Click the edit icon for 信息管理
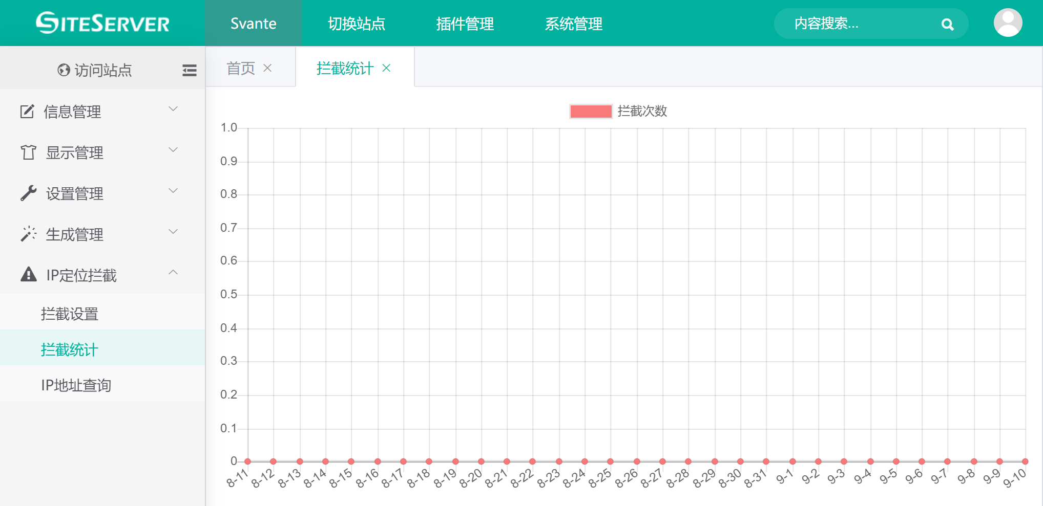1043x506 pixels. (27, 111)
